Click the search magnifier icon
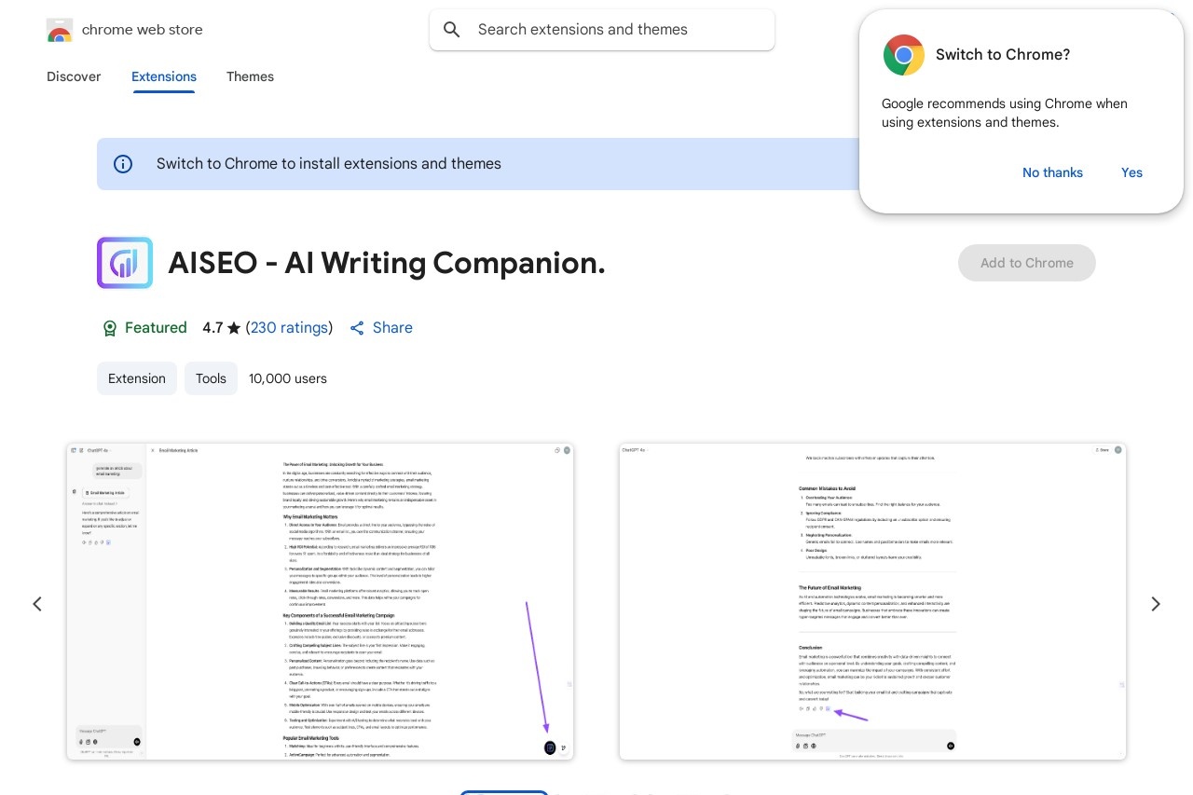 coord(452,30)
